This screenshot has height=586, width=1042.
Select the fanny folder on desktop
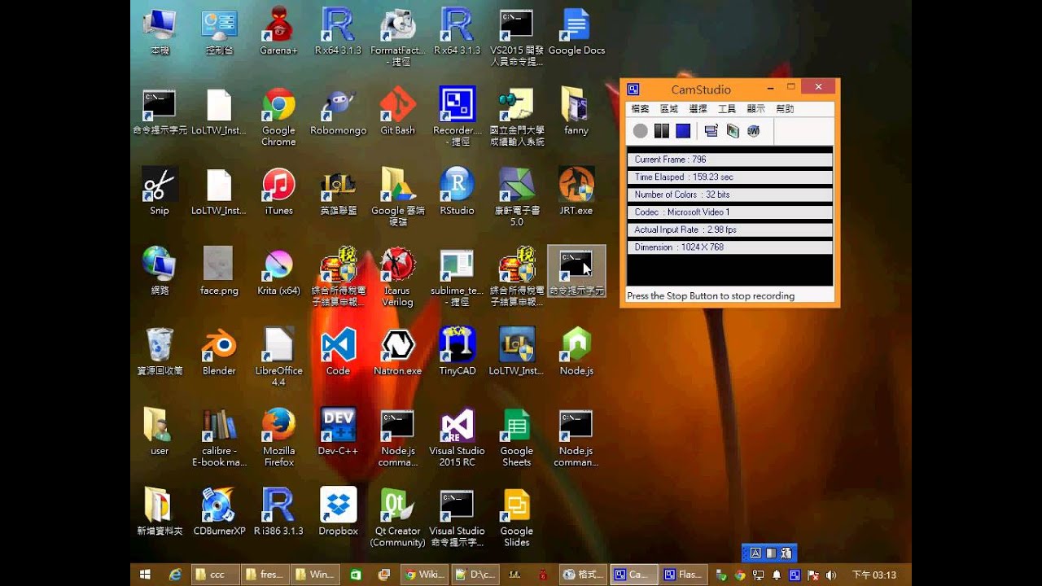[x=576, y=111]
